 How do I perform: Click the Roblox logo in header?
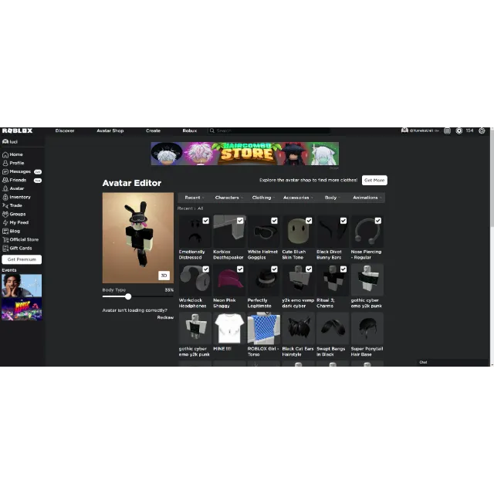[x=17, y=130]
